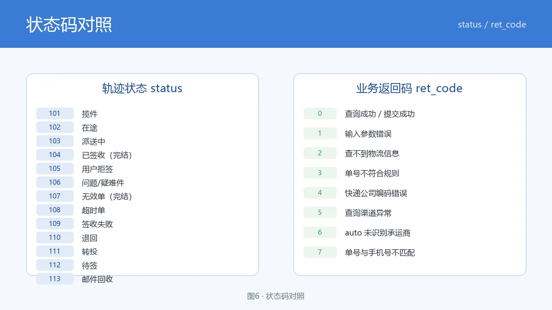Click the 在途 status label
This screenshot has width=552, height=310.
pos(90,128)
